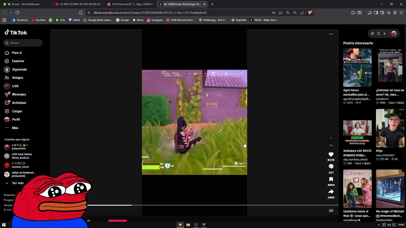
Task: Open Cargar upload page
Action: (13, 111)
